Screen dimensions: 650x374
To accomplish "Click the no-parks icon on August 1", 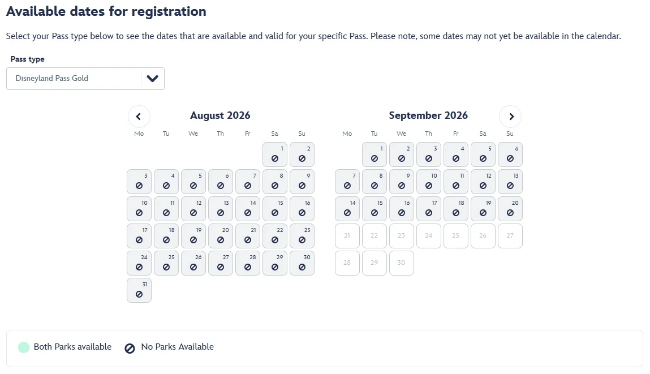I will 275,159.
